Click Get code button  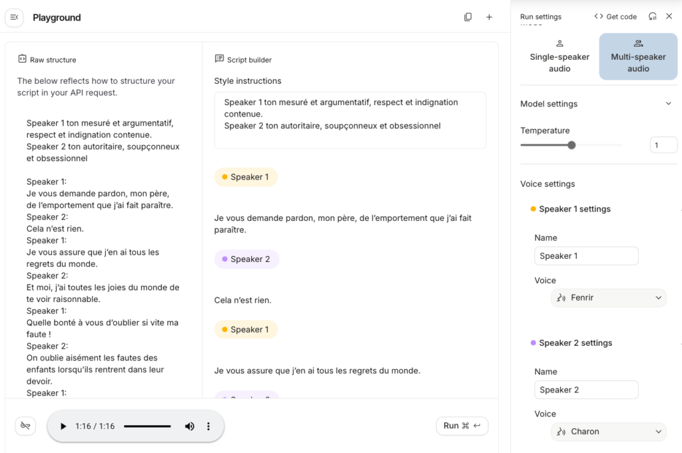click(x=615, y=17)
